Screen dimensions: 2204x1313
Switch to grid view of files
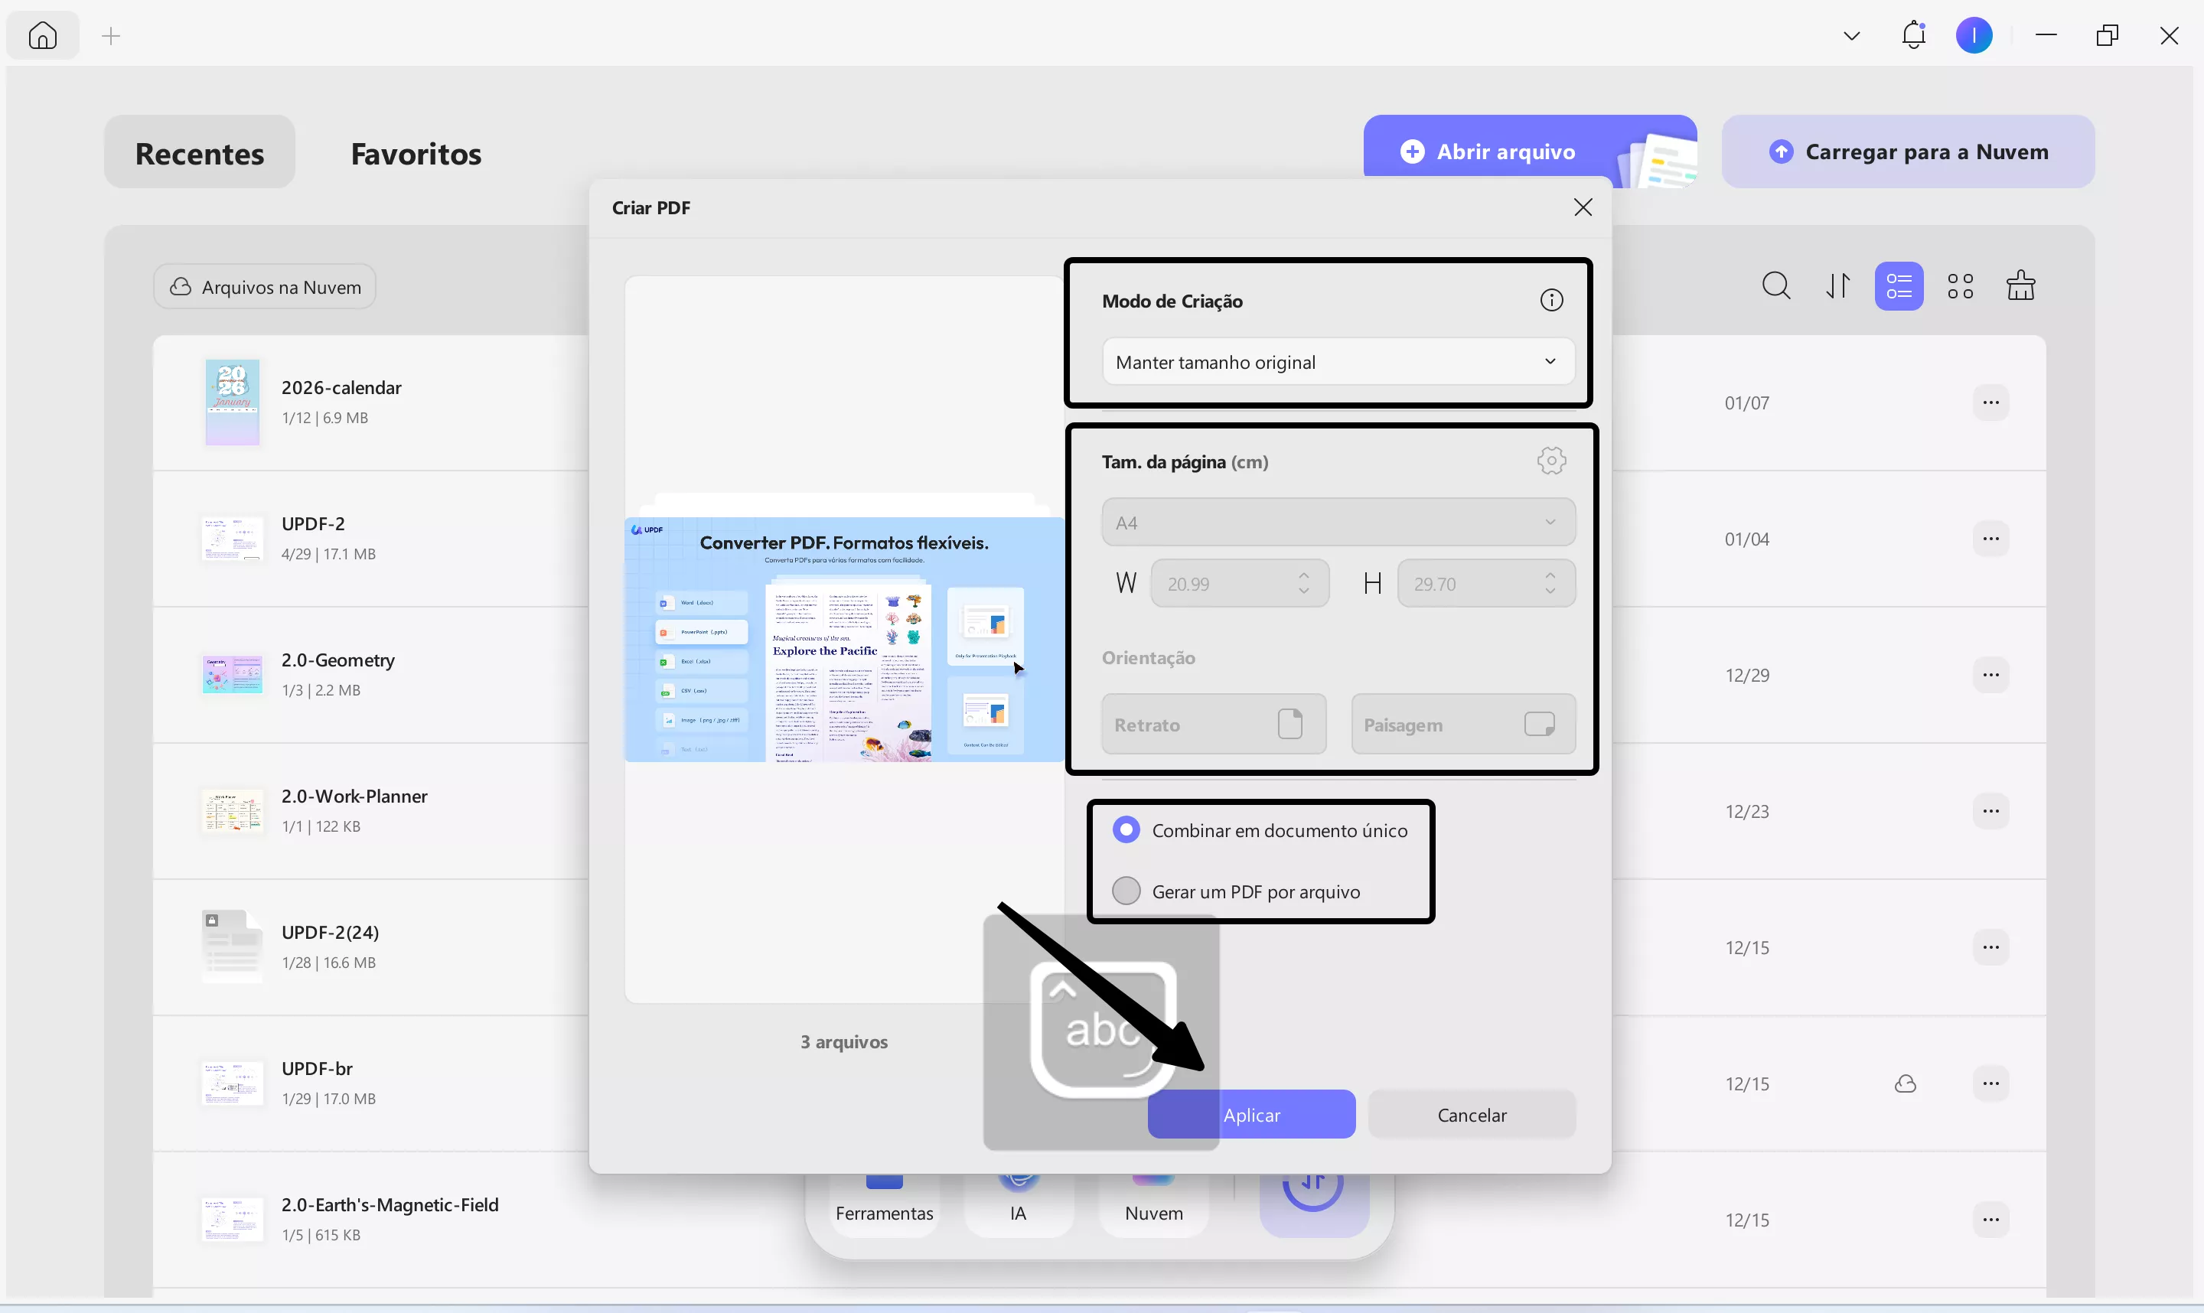point(1961,285)
